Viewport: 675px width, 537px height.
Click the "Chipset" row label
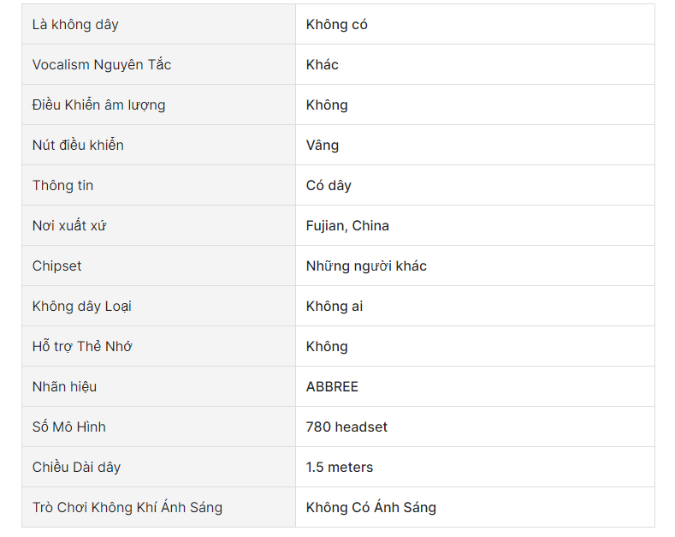pos(57,266)
